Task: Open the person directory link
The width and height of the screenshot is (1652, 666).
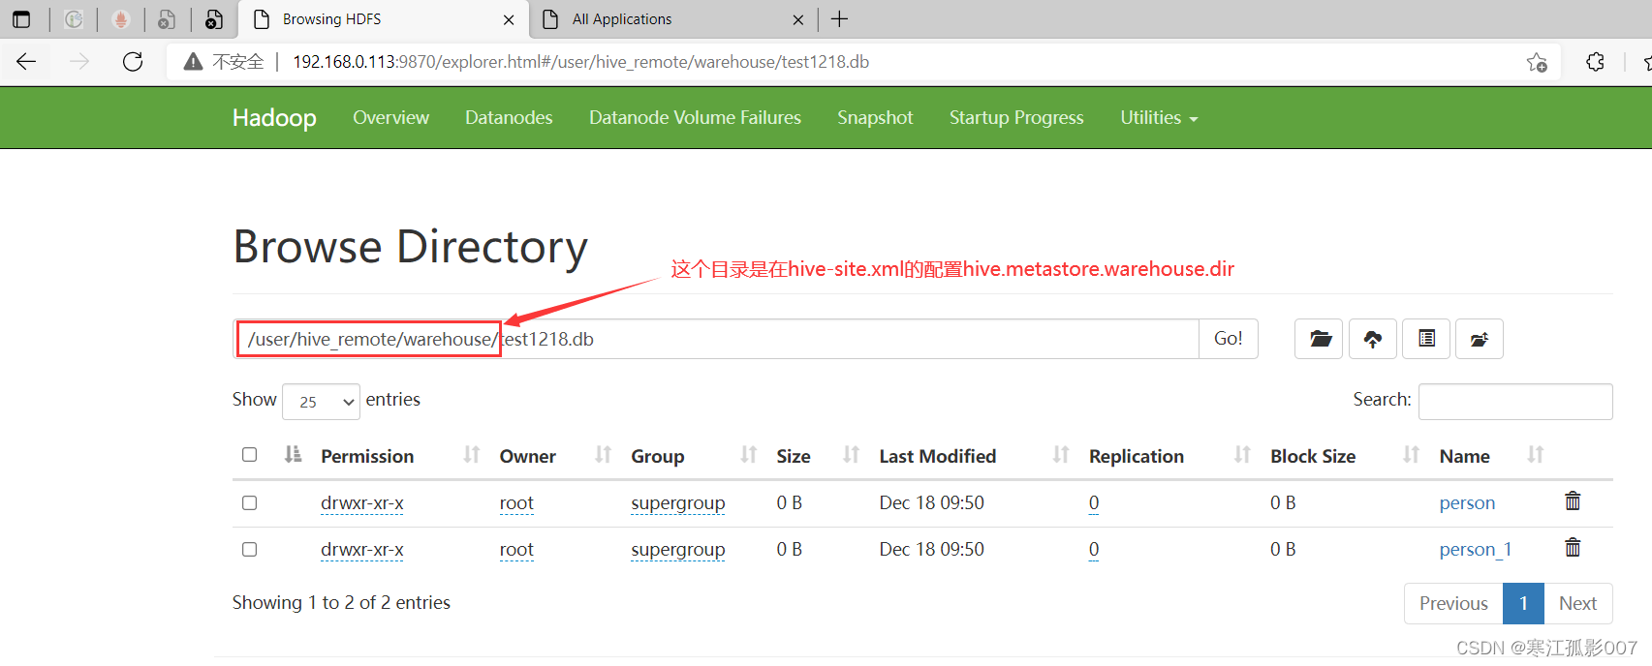Action: click(1467, 502)
